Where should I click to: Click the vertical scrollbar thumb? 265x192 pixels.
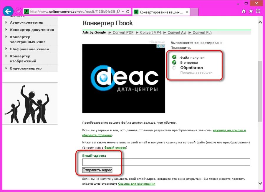(260, 91)
